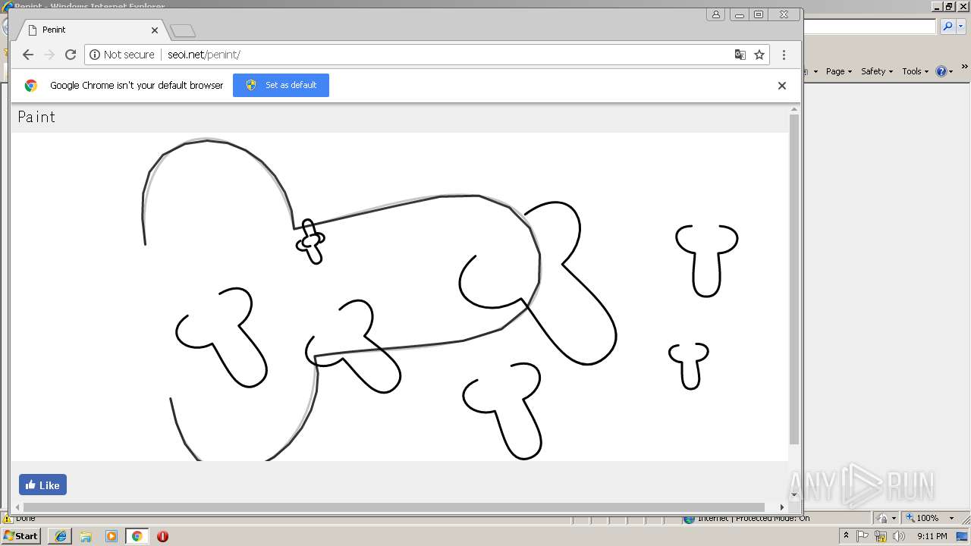Reload the Penint page
The image size is (971, 546).
tap(71, 55)
